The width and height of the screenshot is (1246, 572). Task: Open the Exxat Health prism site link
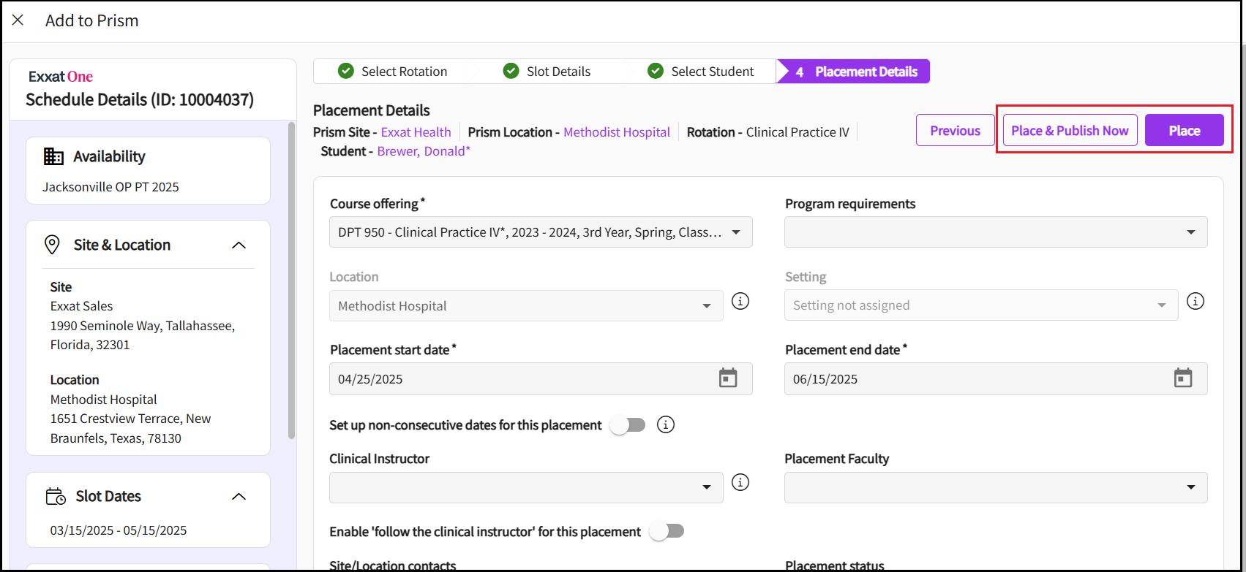[x=416, y=132]
